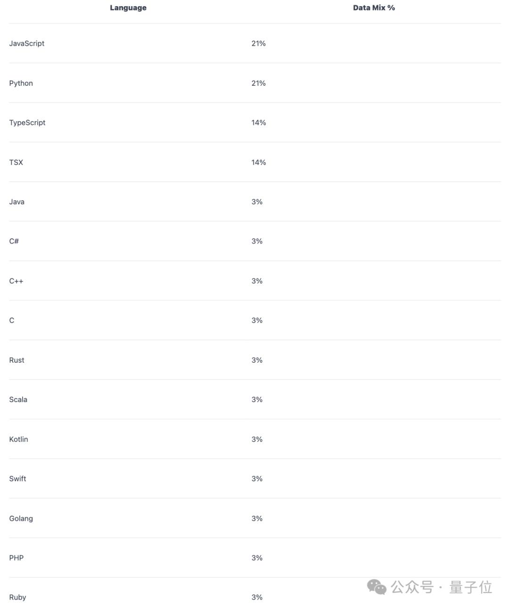This screenshot has height=608, width=509.
Task: Select the C# row label
Action: click(14, 241)
